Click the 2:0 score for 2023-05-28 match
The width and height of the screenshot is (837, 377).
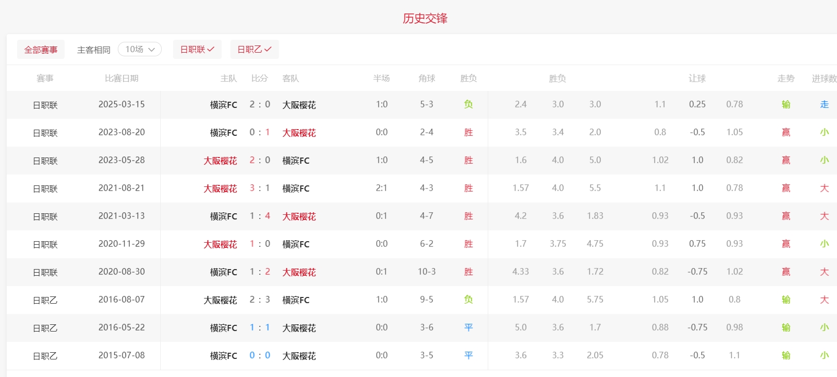pyautogui.click(x=259, y=160)
